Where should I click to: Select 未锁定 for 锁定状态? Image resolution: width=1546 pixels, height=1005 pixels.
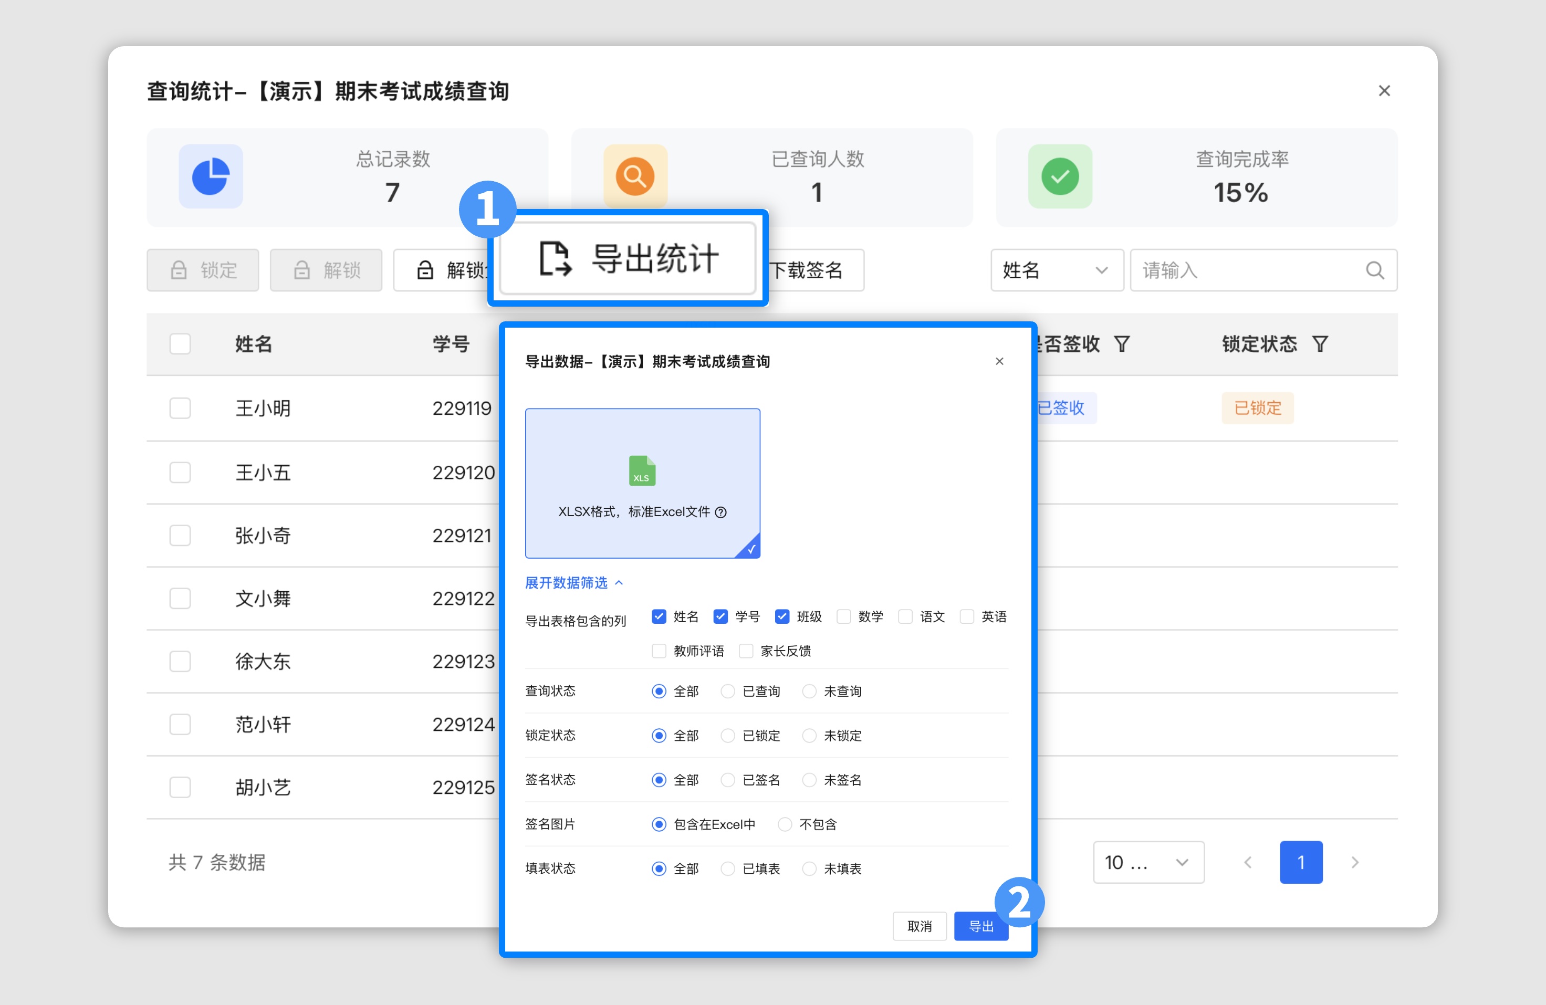809,735
